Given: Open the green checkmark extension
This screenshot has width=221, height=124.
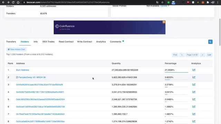Looking at the screenshot, I should 169,2.
